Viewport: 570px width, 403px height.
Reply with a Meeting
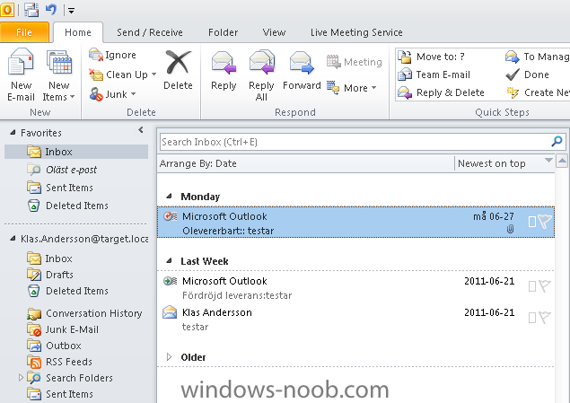pos(354,62)
